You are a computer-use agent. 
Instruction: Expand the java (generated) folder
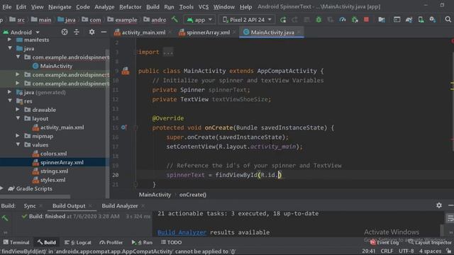coord(9,92)
